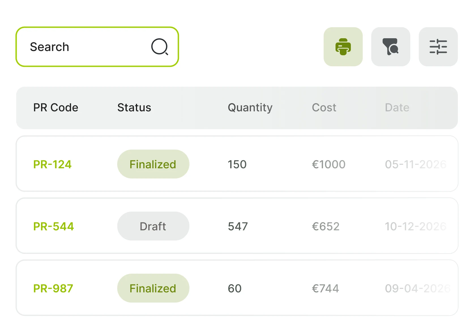The width and height of the screenshot is (474, 334).
Task: Sort by the Date column header
Action: tap(397, 108)
